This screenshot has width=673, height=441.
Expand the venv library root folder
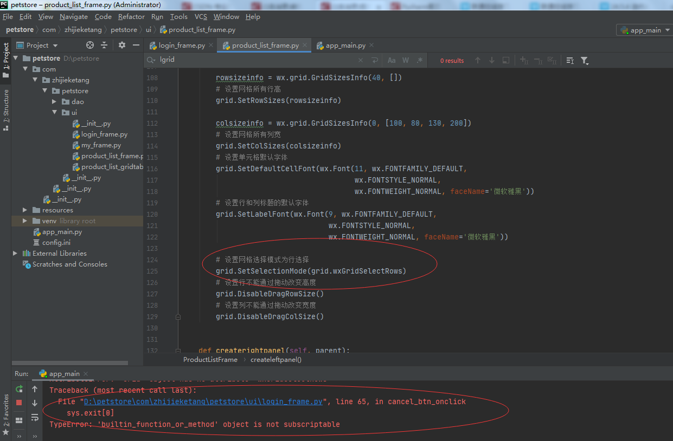(x=25, y=220)
